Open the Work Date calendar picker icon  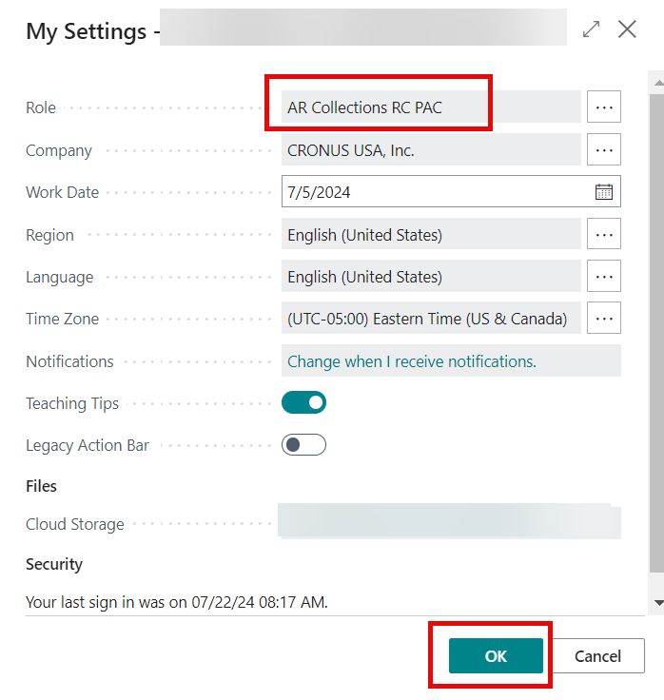click(x=604, y=192)
